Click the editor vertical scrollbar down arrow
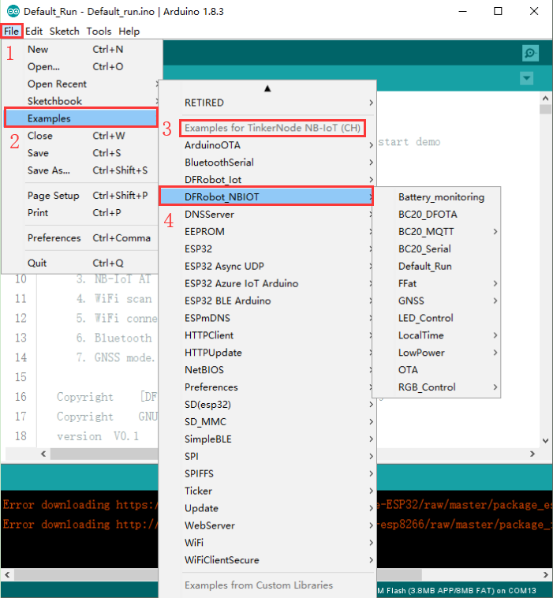 pyautogui.click(x=545, y=440)
